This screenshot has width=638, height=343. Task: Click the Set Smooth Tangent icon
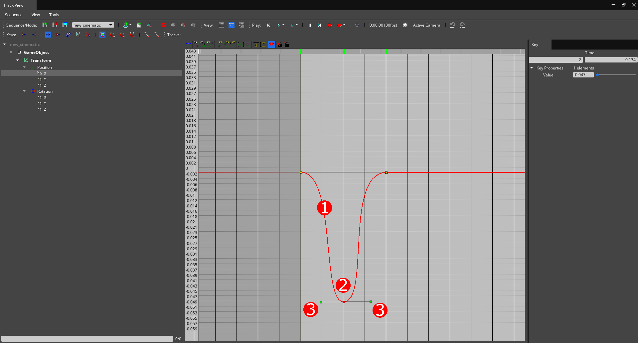pyautogui.click(x=188, y=44)
